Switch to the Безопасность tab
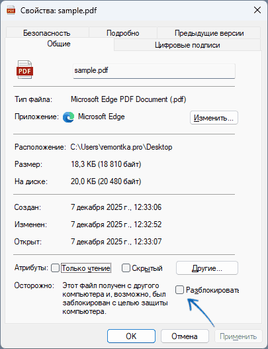This screenshot has height=349, width=268. coord(47,33)
